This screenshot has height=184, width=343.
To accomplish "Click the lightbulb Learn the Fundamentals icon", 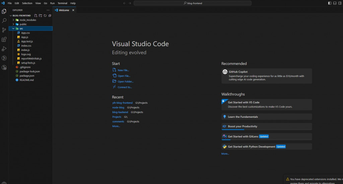I will 224,117.
